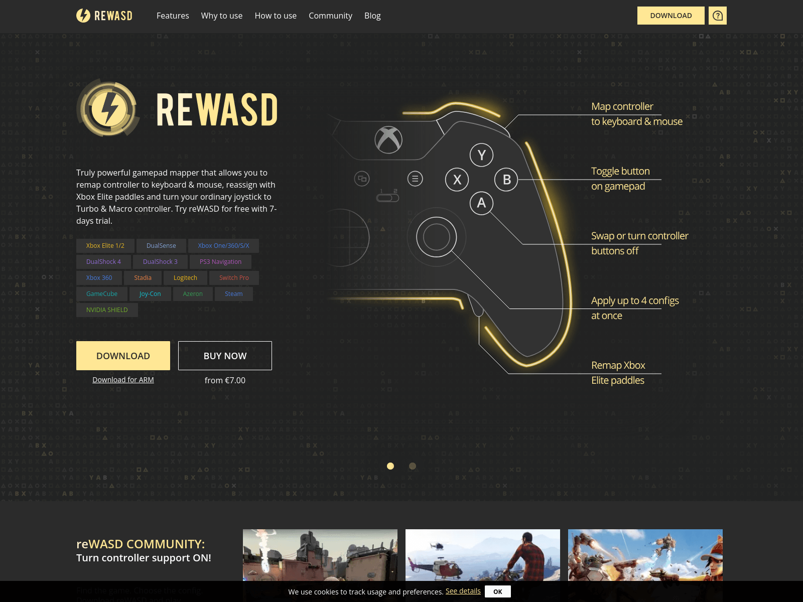
Task: Click the BUY NOW button
Action: (x=225, y=356)
